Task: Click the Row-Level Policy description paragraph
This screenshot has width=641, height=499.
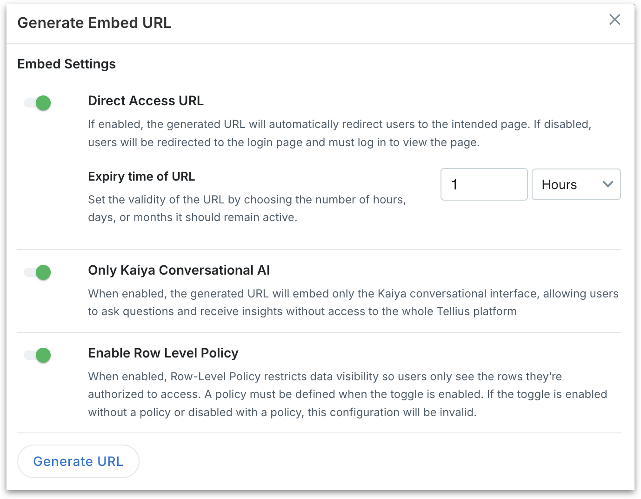Action: (347, 394)
